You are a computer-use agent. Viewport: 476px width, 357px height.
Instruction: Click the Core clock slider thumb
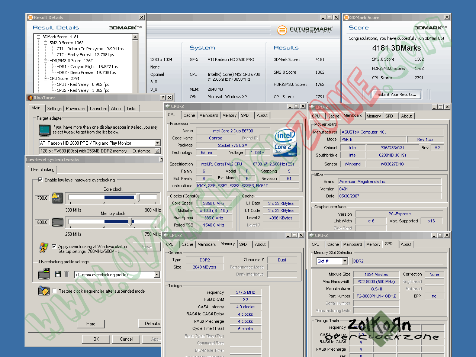138,197
